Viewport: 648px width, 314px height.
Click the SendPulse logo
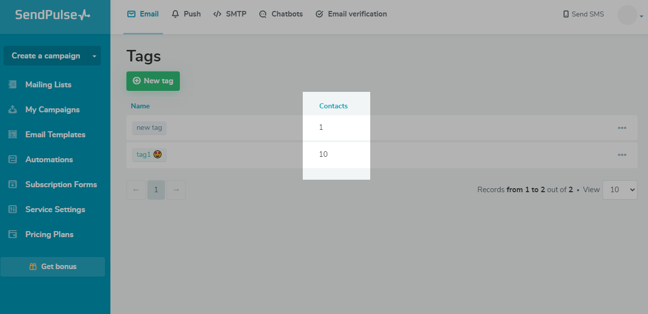coord(52,14)
